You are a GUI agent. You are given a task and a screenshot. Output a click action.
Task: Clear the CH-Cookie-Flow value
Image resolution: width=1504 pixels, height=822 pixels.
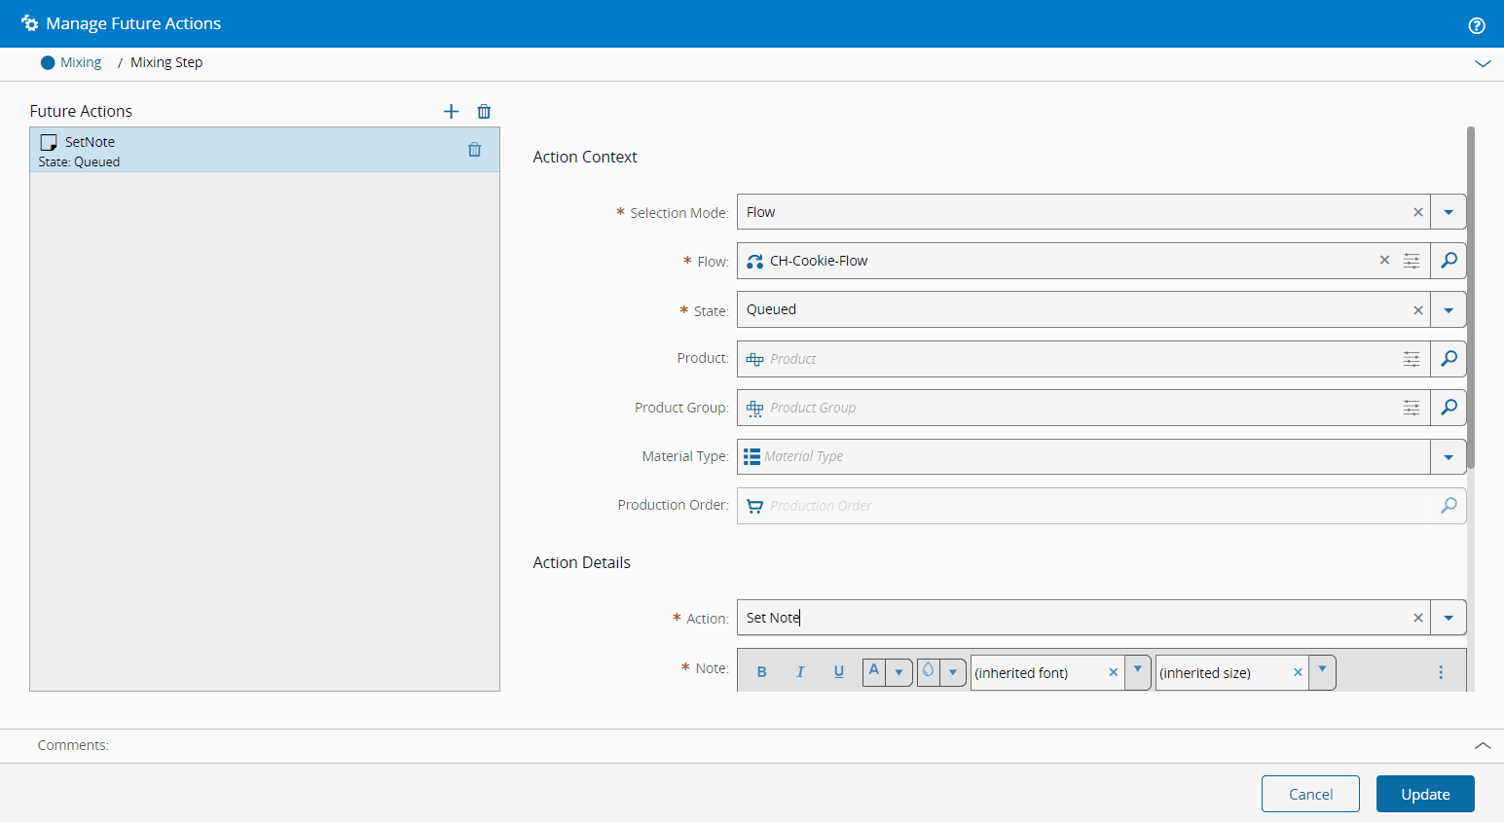1384,261
